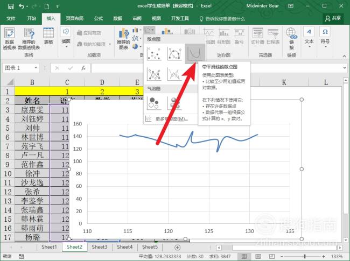The width and height of the screenshot is (350, 261).
Task: Select column B header
Action: (x=32, y=82)
